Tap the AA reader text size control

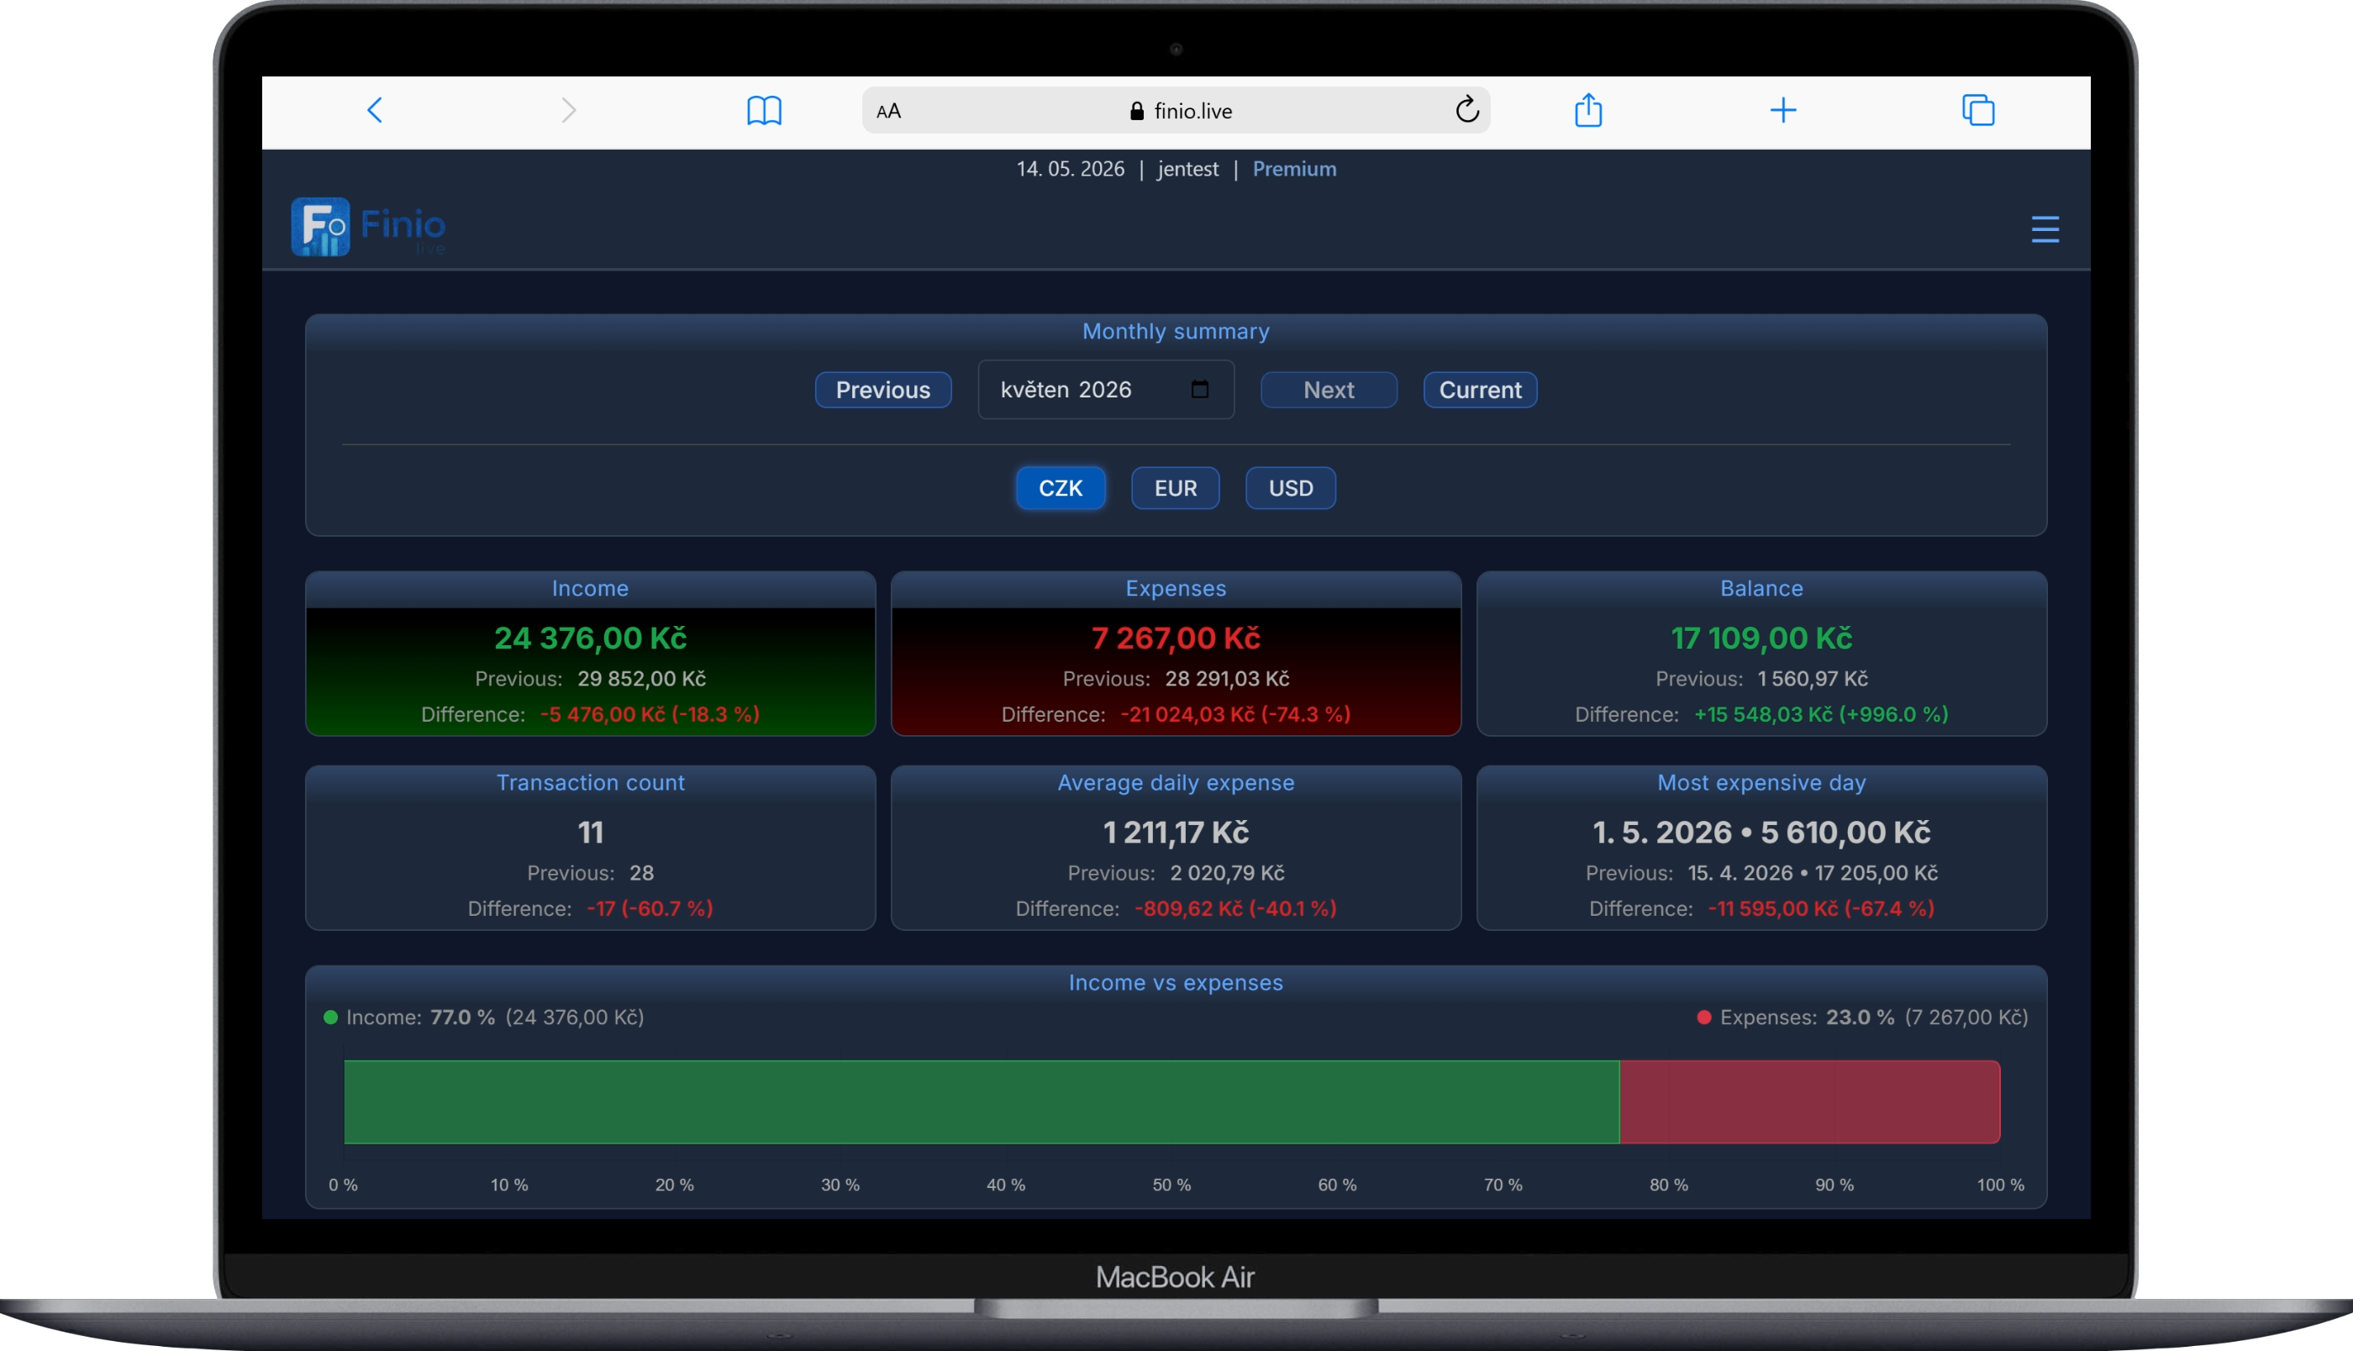888,112
